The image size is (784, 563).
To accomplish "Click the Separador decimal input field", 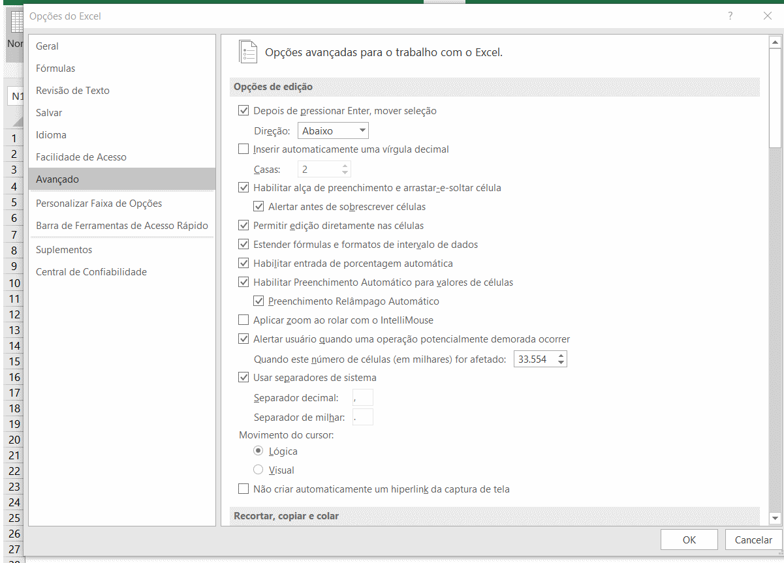I will [362, 397].
